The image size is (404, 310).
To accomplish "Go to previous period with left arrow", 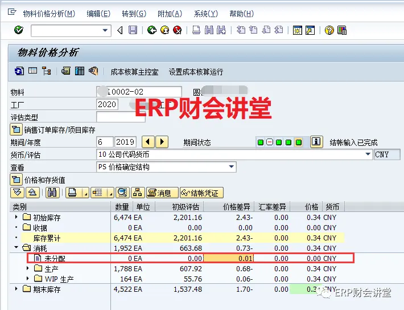I will coord(148,142).
